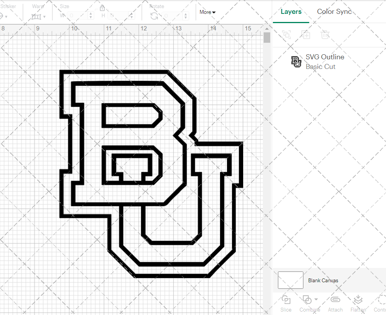
Task: Select the Layers tab
Action: pyautogui.click(x=291, y=12)
